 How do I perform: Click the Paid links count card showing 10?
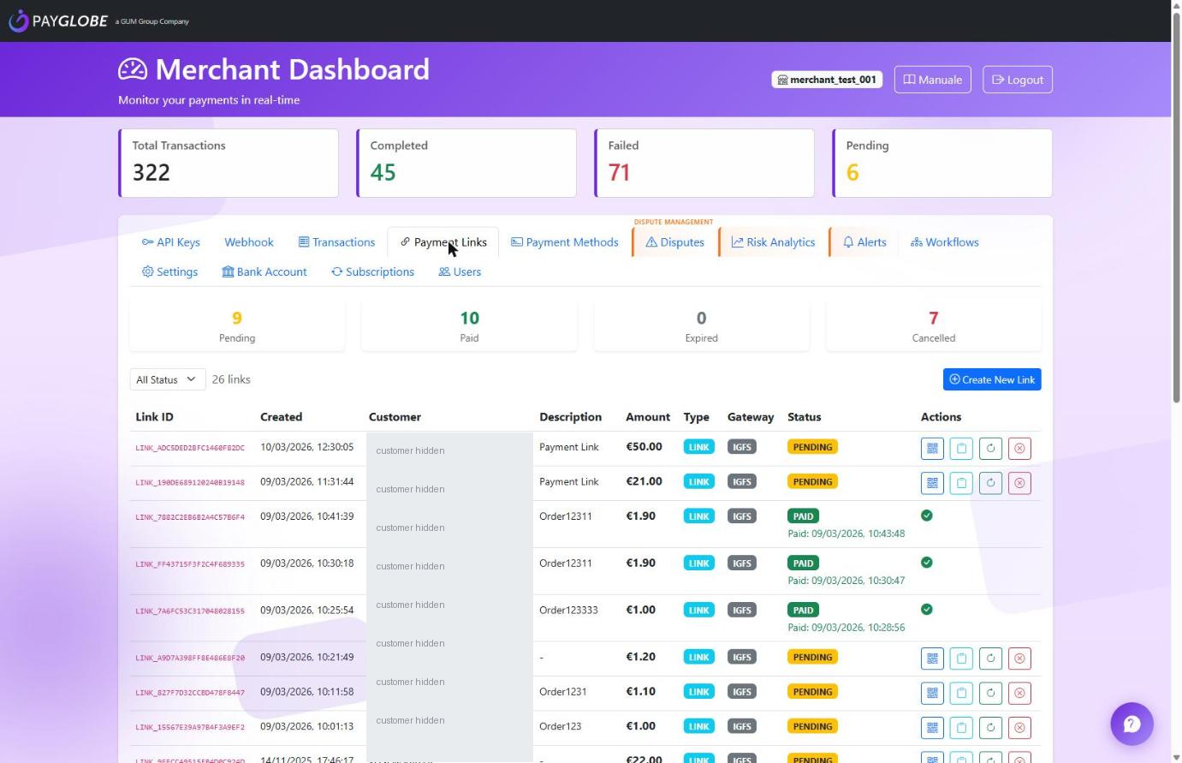pyautogui.click(x=469, y=325)
